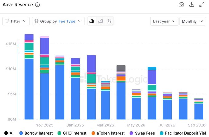209x137 pixels.
Task: Click the Aave Revenue title
Action: point(18,5)
